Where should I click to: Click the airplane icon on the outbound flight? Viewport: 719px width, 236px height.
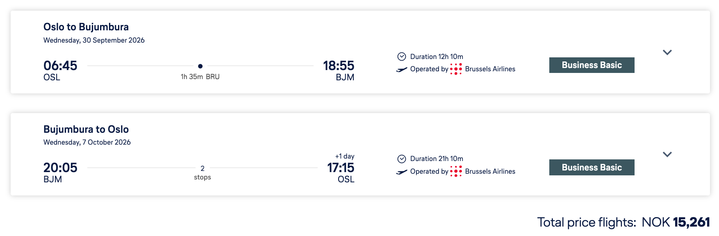coord(402,70)
